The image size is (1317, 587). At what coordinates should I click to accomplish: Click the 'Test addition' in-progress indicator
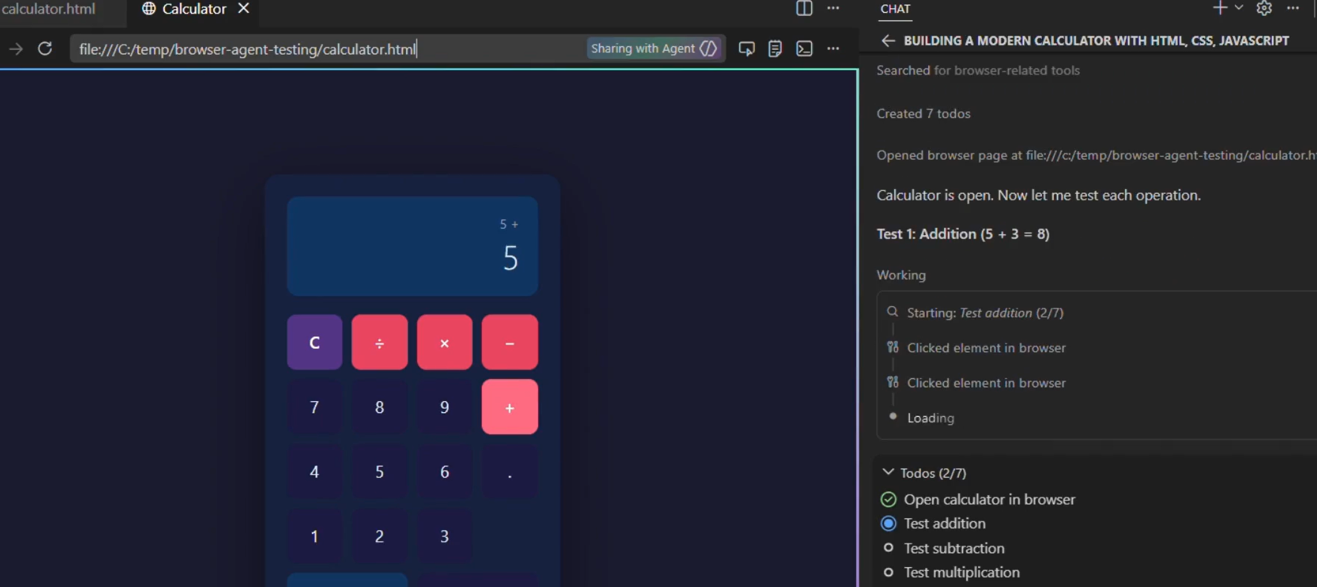(888, 523)
